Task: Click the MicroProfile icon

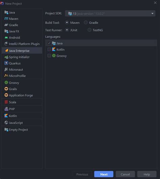Action: pyautogui.click(x=6, y=75)
